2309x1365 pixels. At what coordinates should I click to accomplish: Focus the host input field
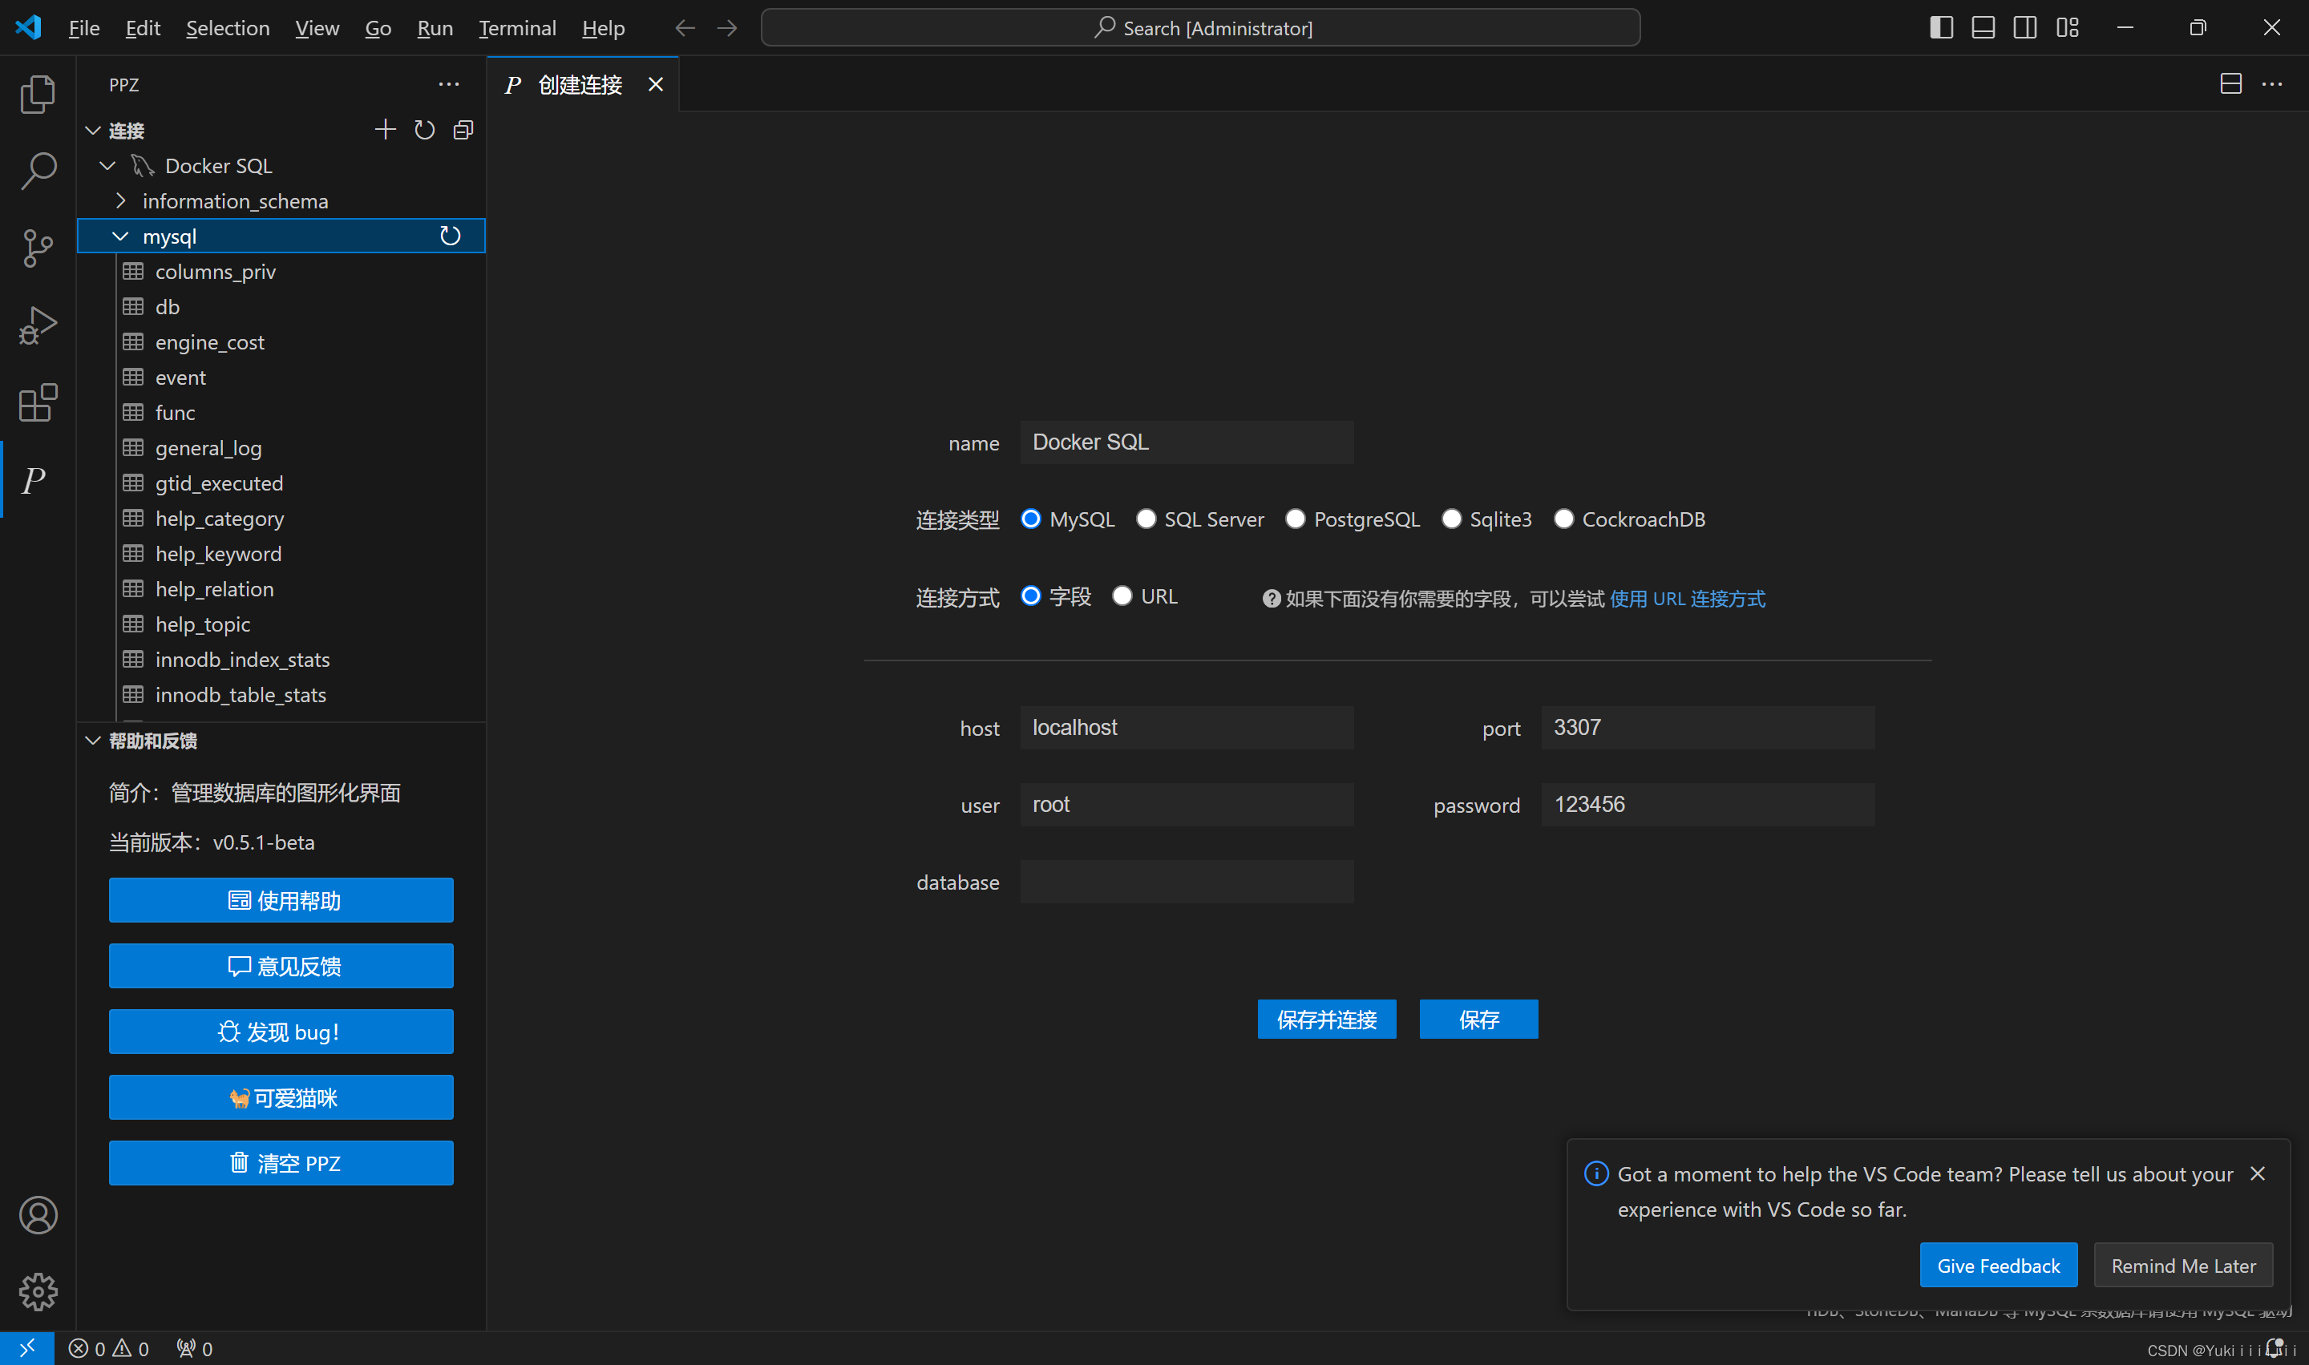click(x=1187, y=728)
